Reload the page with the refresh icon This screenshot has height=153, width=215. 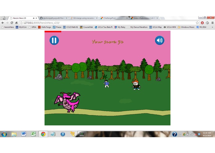(x=12, y=23)
